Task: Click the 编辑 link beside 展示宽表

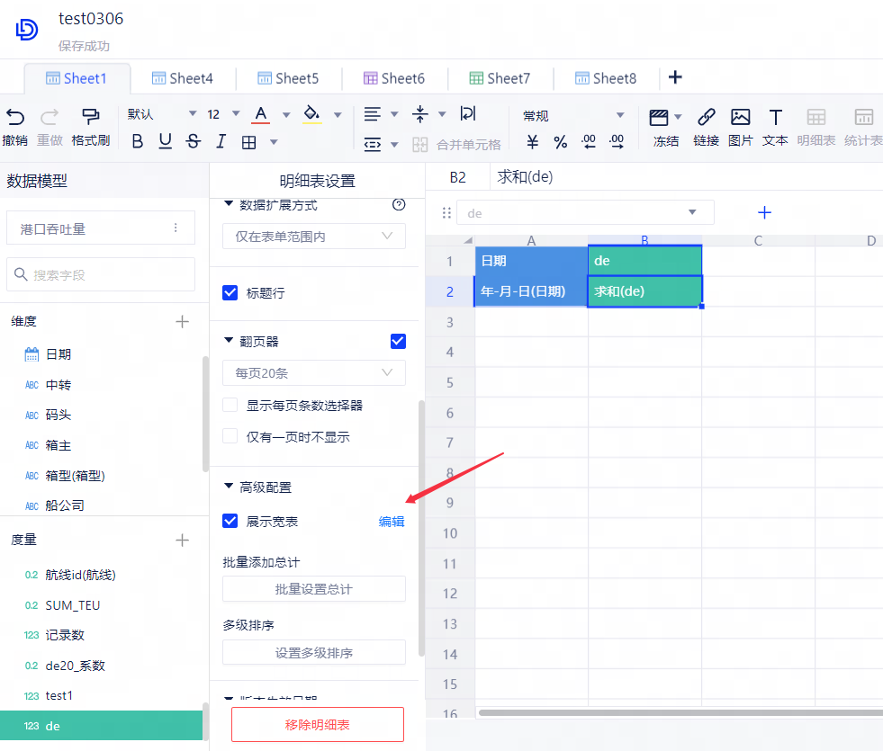Action: (x=392, y=522)
